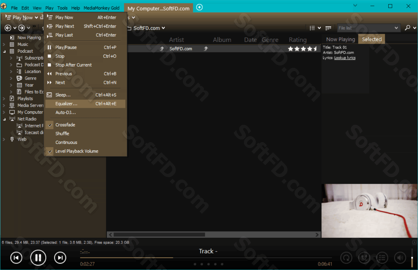Open the Tools menu
418x270 pixels.
63,8
